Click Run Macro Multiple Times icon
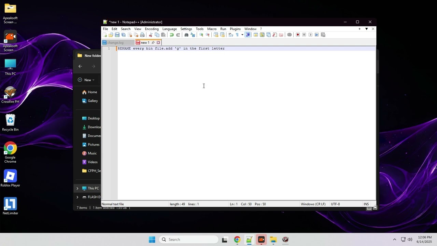 (x=316, y=35)
